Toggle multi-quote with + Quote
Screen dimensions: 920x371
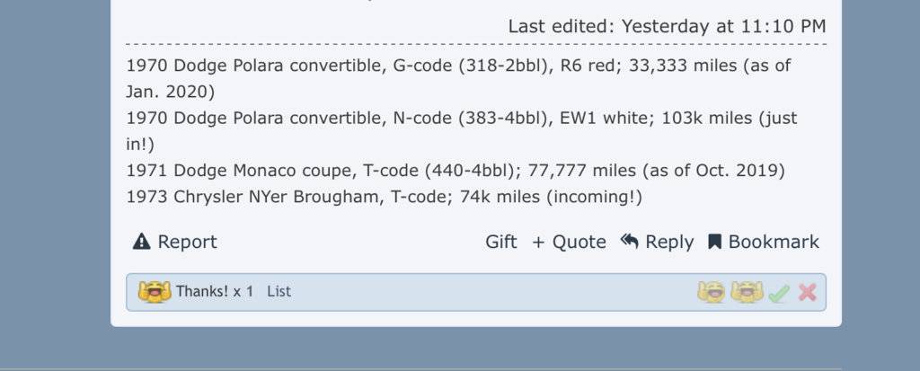569,242
